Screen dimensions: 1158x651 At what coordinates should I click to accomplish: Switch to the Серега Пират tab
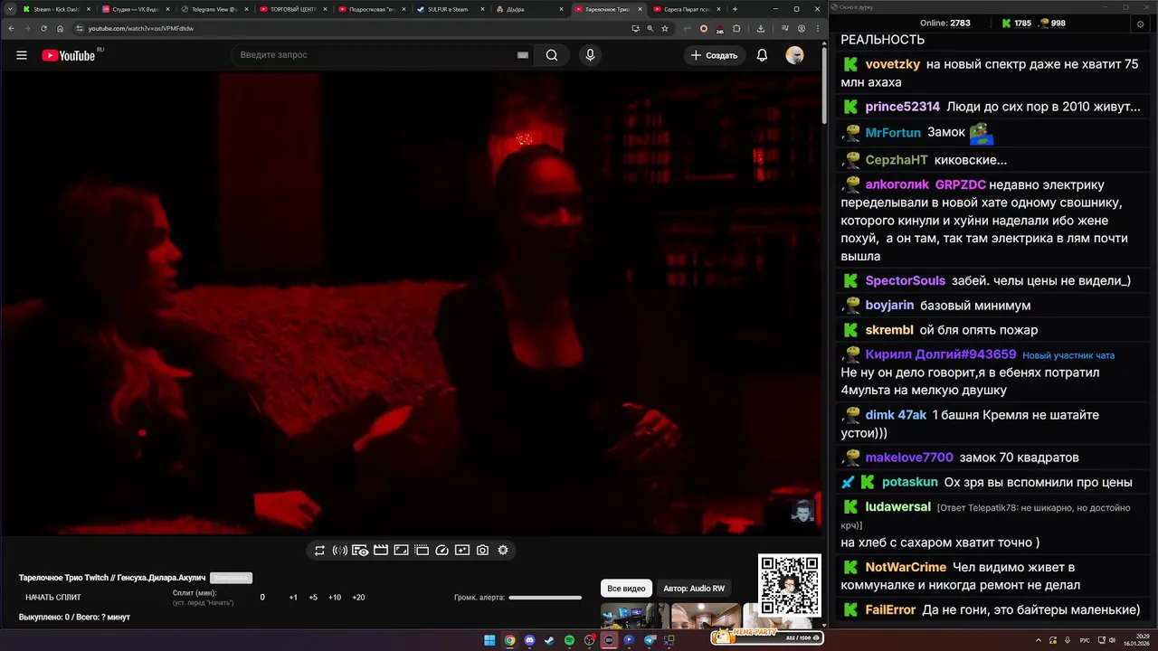click(684, 9)
